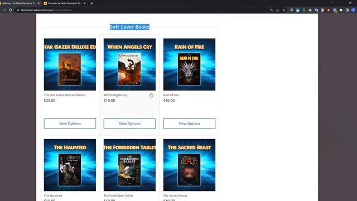
Task: Click the €10.00 price under When Angels Cry
Action: click(109, 100)
